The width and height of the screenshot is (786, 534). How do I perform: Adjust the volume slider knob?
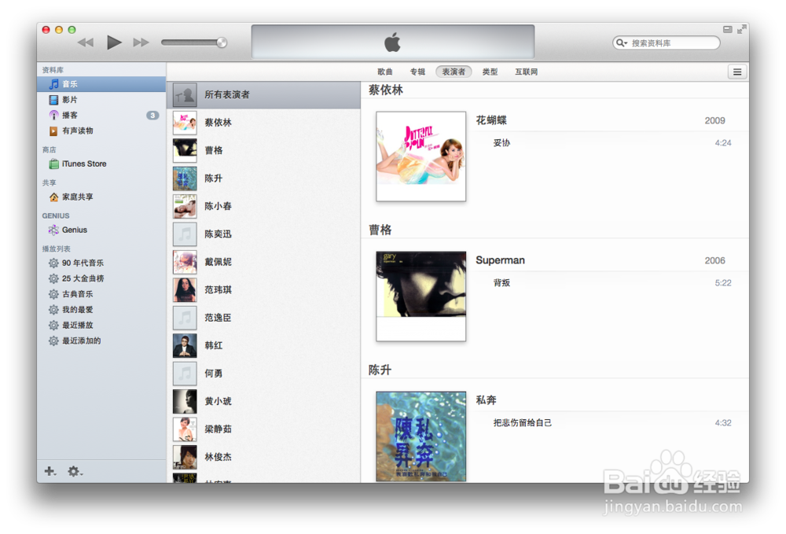(x=221, y=42)
